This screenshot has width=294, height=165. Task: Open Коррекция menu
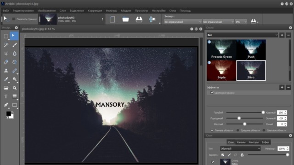point(95,11)
